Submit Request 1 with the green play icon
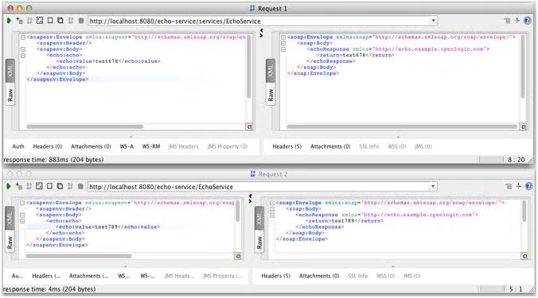 tap(9, 21)
